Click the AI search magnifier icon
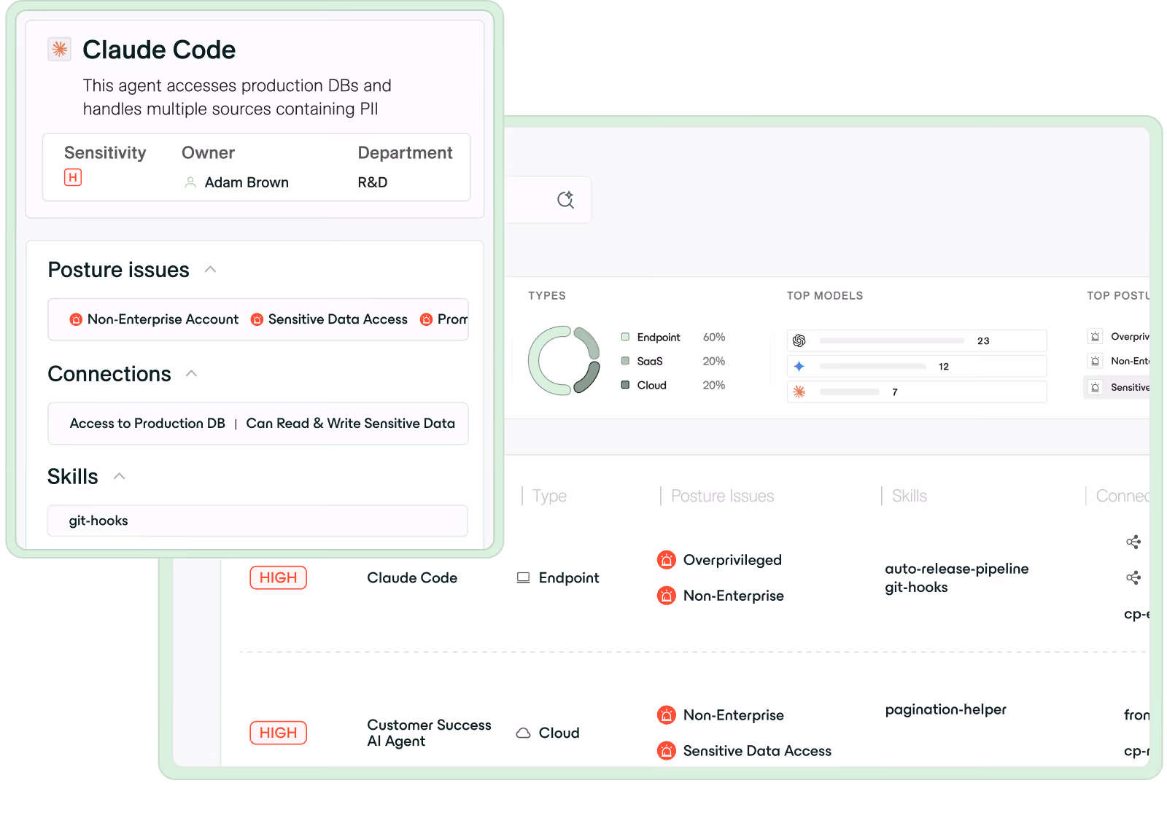Viewport: 1167px width, 818px height. [x=565, y=200]
